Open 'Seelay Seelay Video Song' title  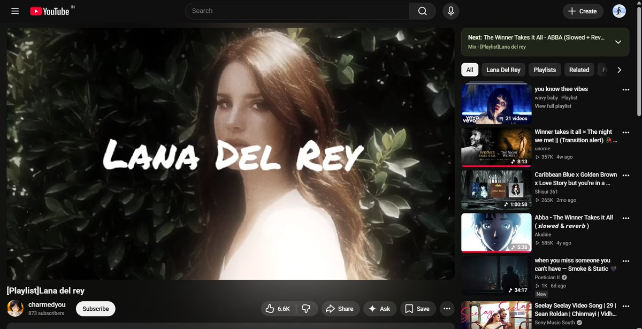576,310
